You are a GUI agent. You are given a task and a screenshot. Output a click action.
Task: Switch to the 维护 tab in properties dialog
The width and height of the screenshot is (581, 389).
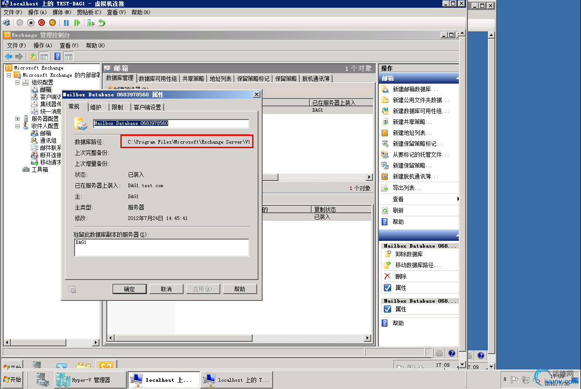click(x=96, y=107)
